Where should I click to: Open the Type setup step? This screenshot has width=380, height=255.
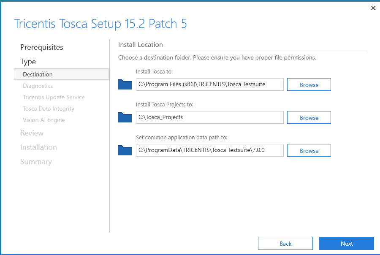click(28, 62)
